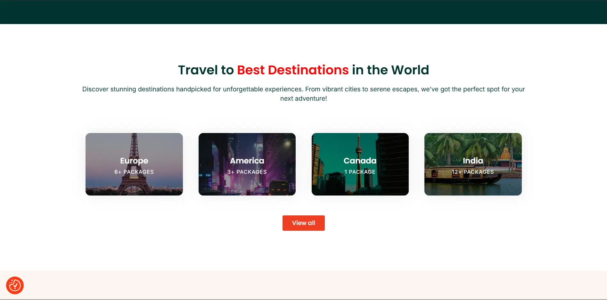The height and width of the screenshot is (300, 607).
Task: Click the red Best Destinations heading text
Action: coord(293,70)
